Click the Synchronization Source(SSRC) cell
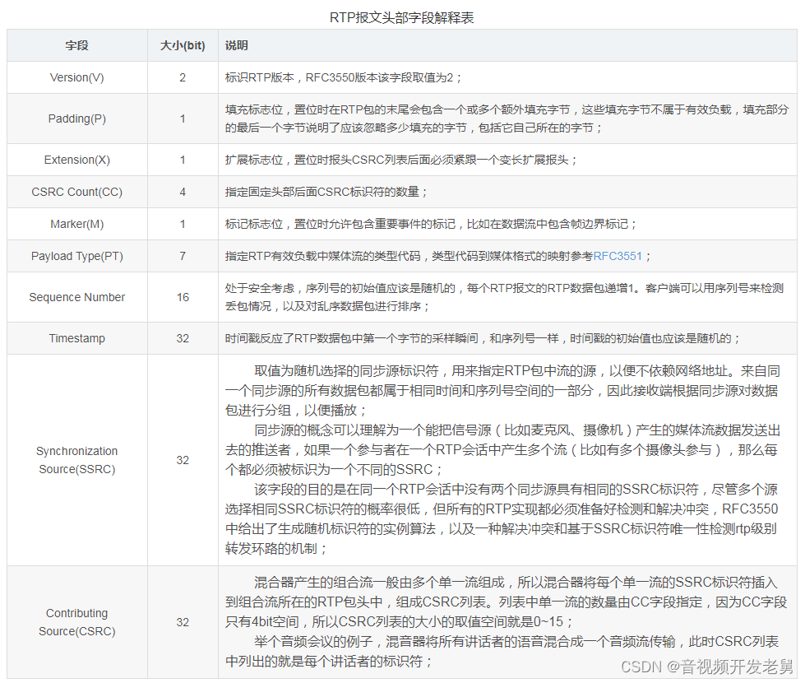Viewport: 805px width, 683px height. click(x=77, y=460)
